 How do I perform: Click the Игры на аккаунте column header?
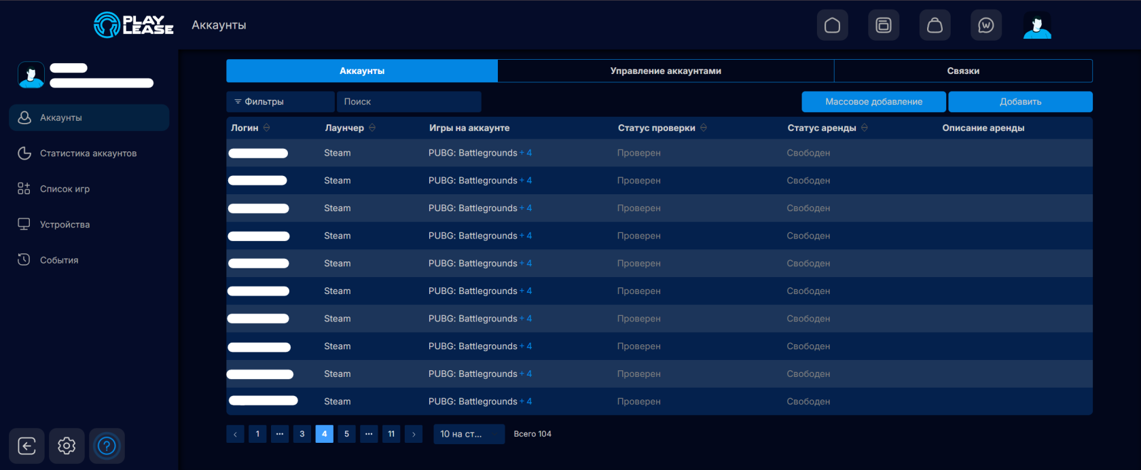click(x=469, y=128)
